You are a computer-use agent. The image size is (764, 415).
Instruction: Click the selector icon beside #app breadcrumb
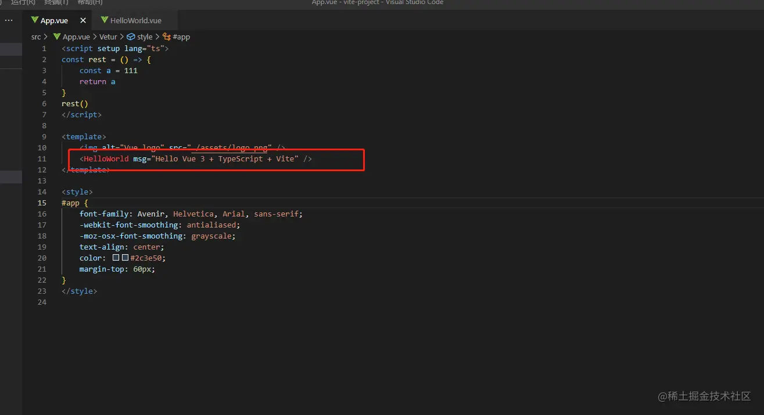(x=166, y=37)
